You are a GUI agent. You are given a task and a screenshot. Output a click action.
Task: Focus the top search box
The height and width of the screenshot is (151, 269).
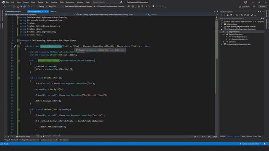[x=107, y=2]
